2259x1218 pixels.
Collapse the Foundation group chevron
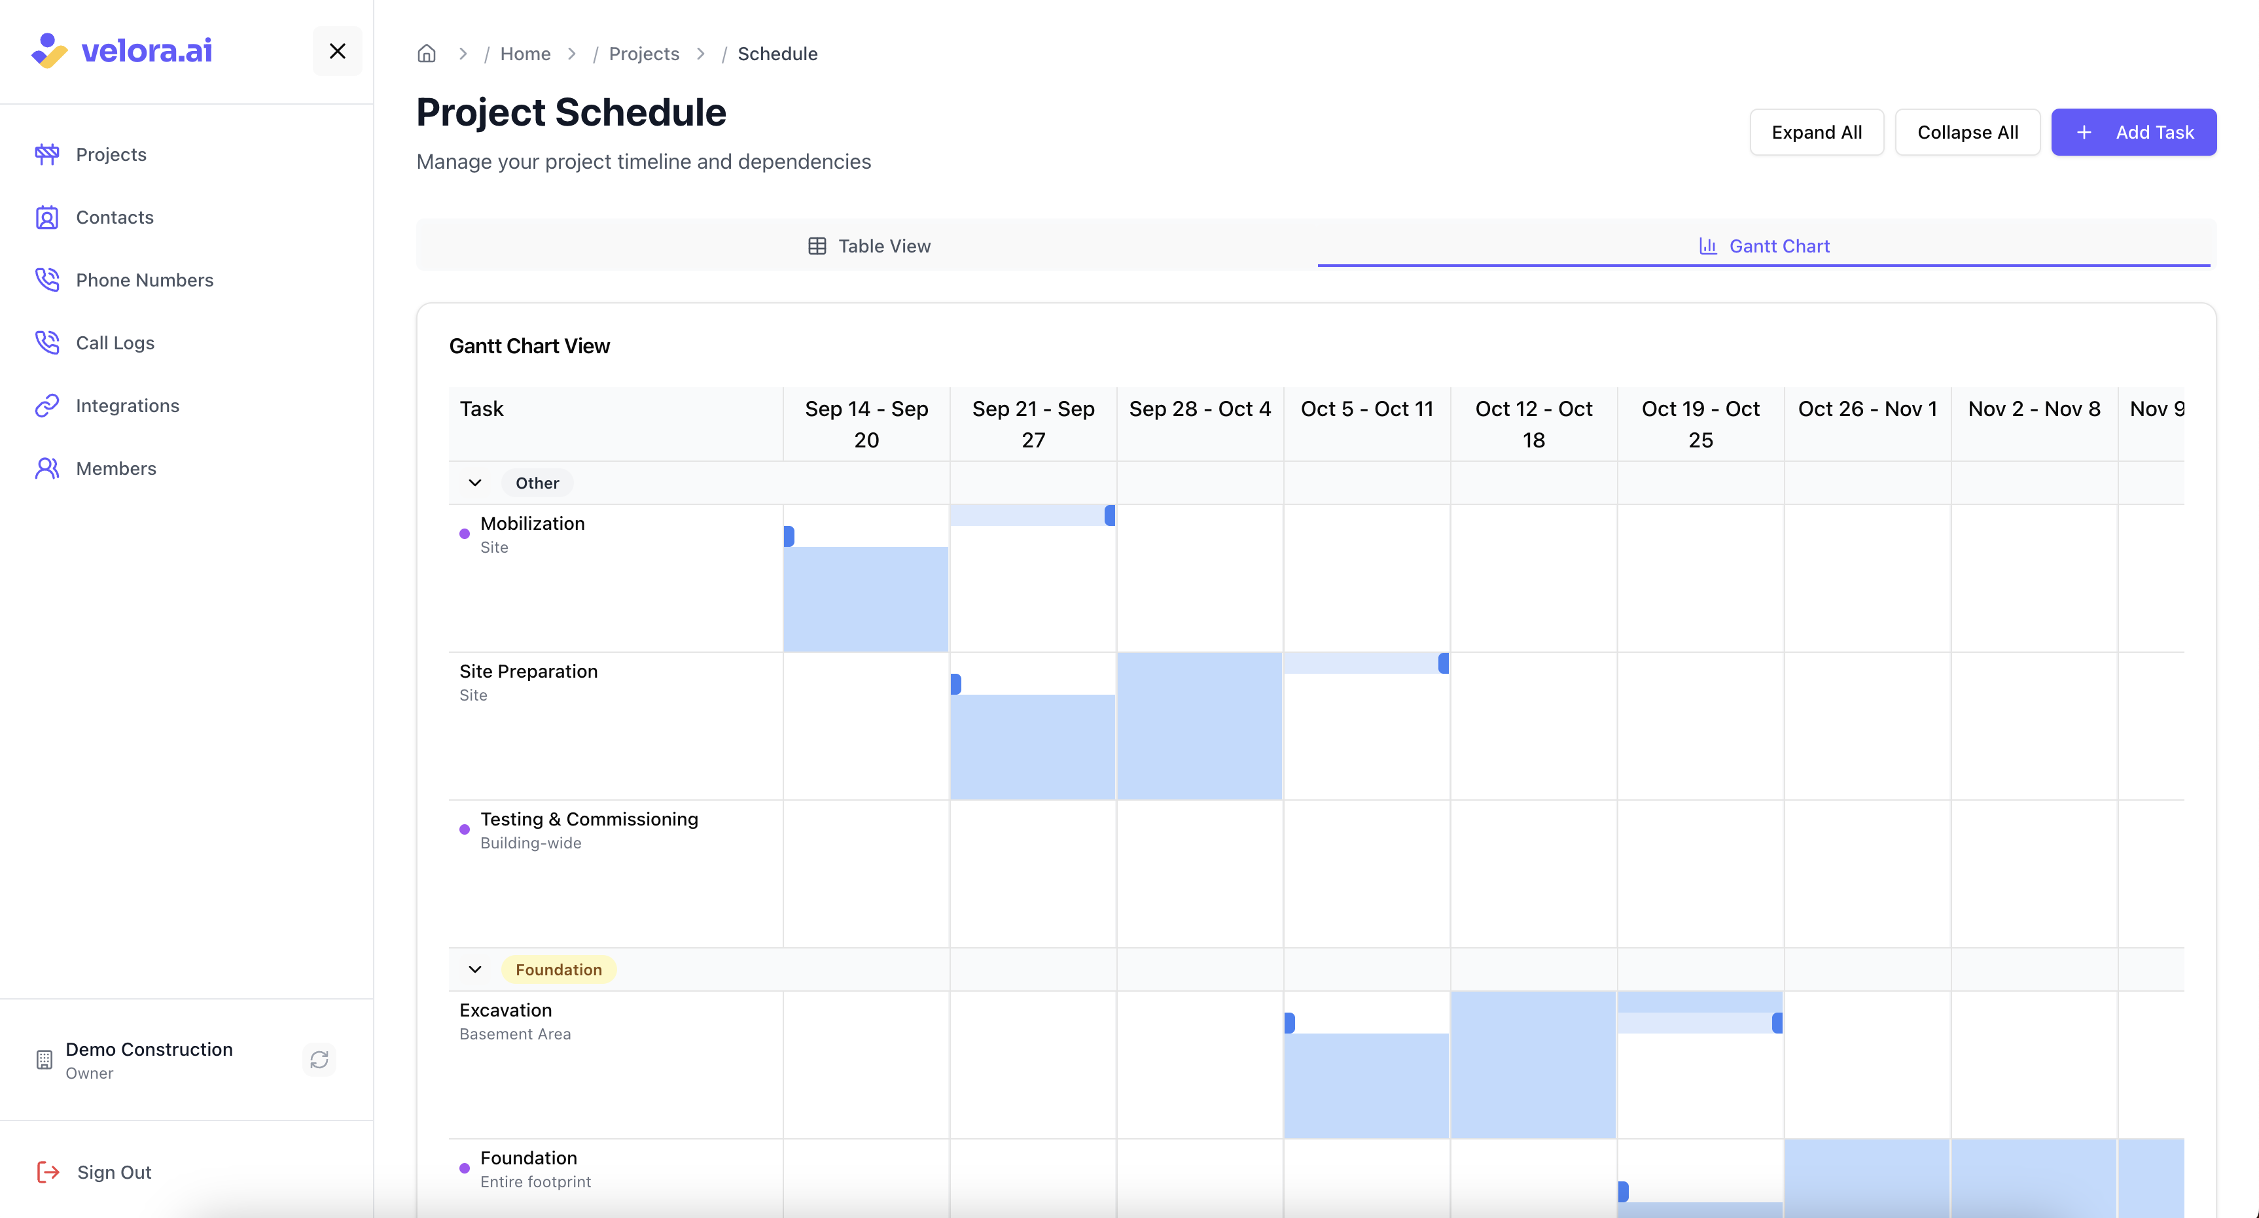tap(475, 970)
